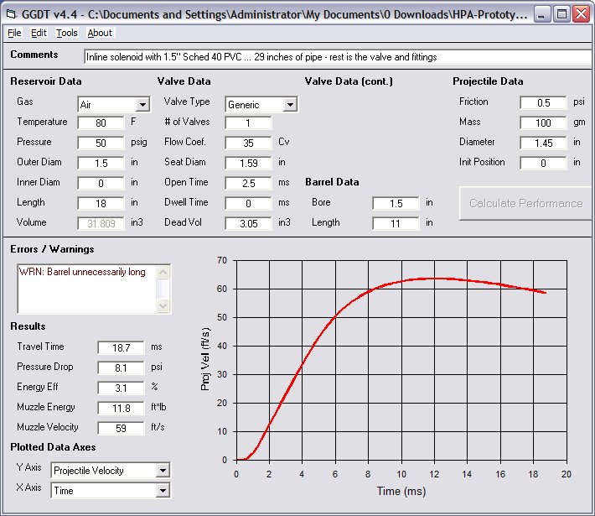Click the reservoir Temperature input field

[101, 122]
